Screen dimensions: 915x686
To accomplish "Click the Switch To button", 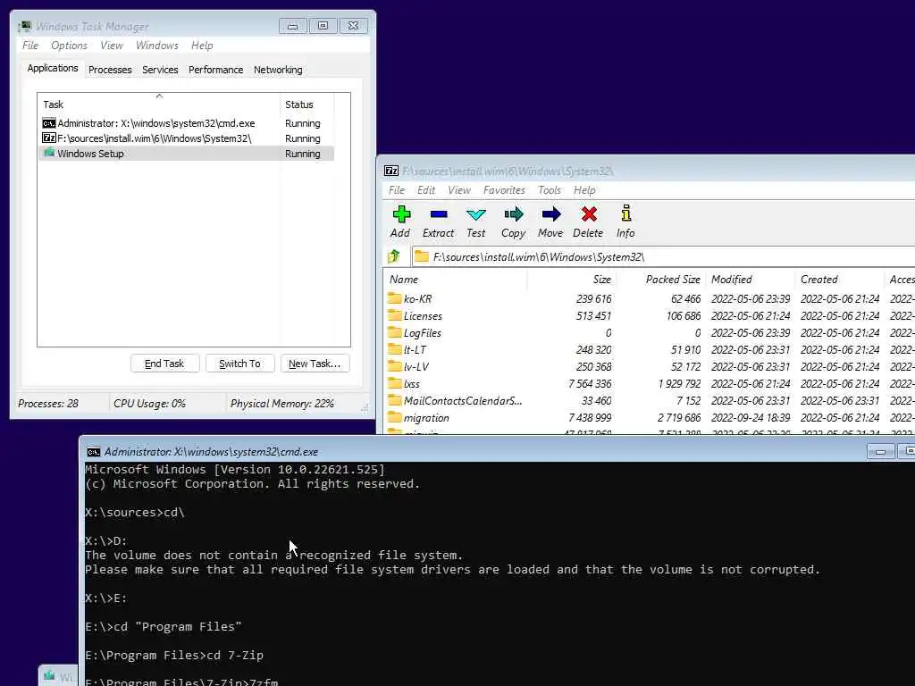I will [239, 364].
